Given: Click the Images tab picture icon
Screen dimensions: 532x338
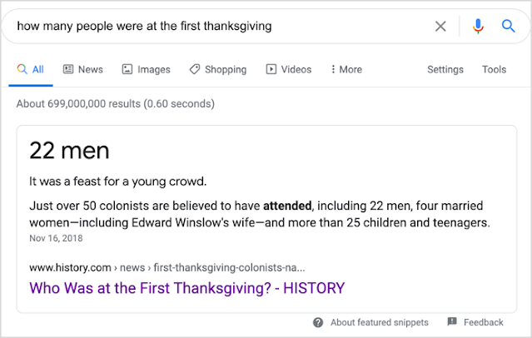Looking at the screenshot, I should pyautogui.click(x=127, y=69).
